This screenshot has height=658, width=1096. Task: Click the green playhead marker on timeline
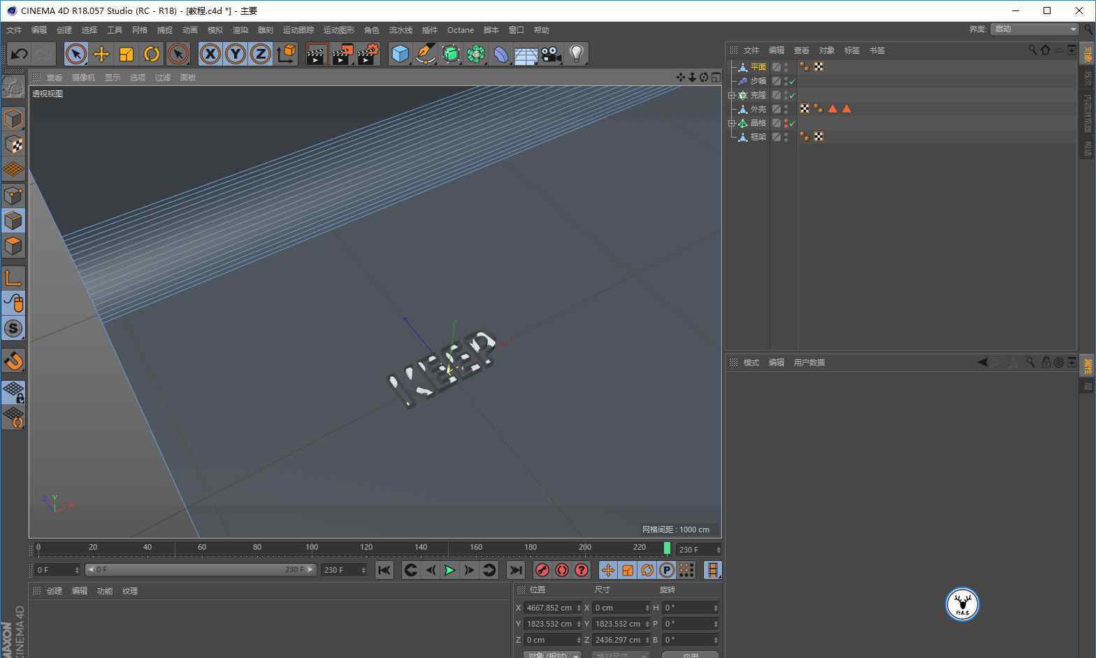pos(667,548)
